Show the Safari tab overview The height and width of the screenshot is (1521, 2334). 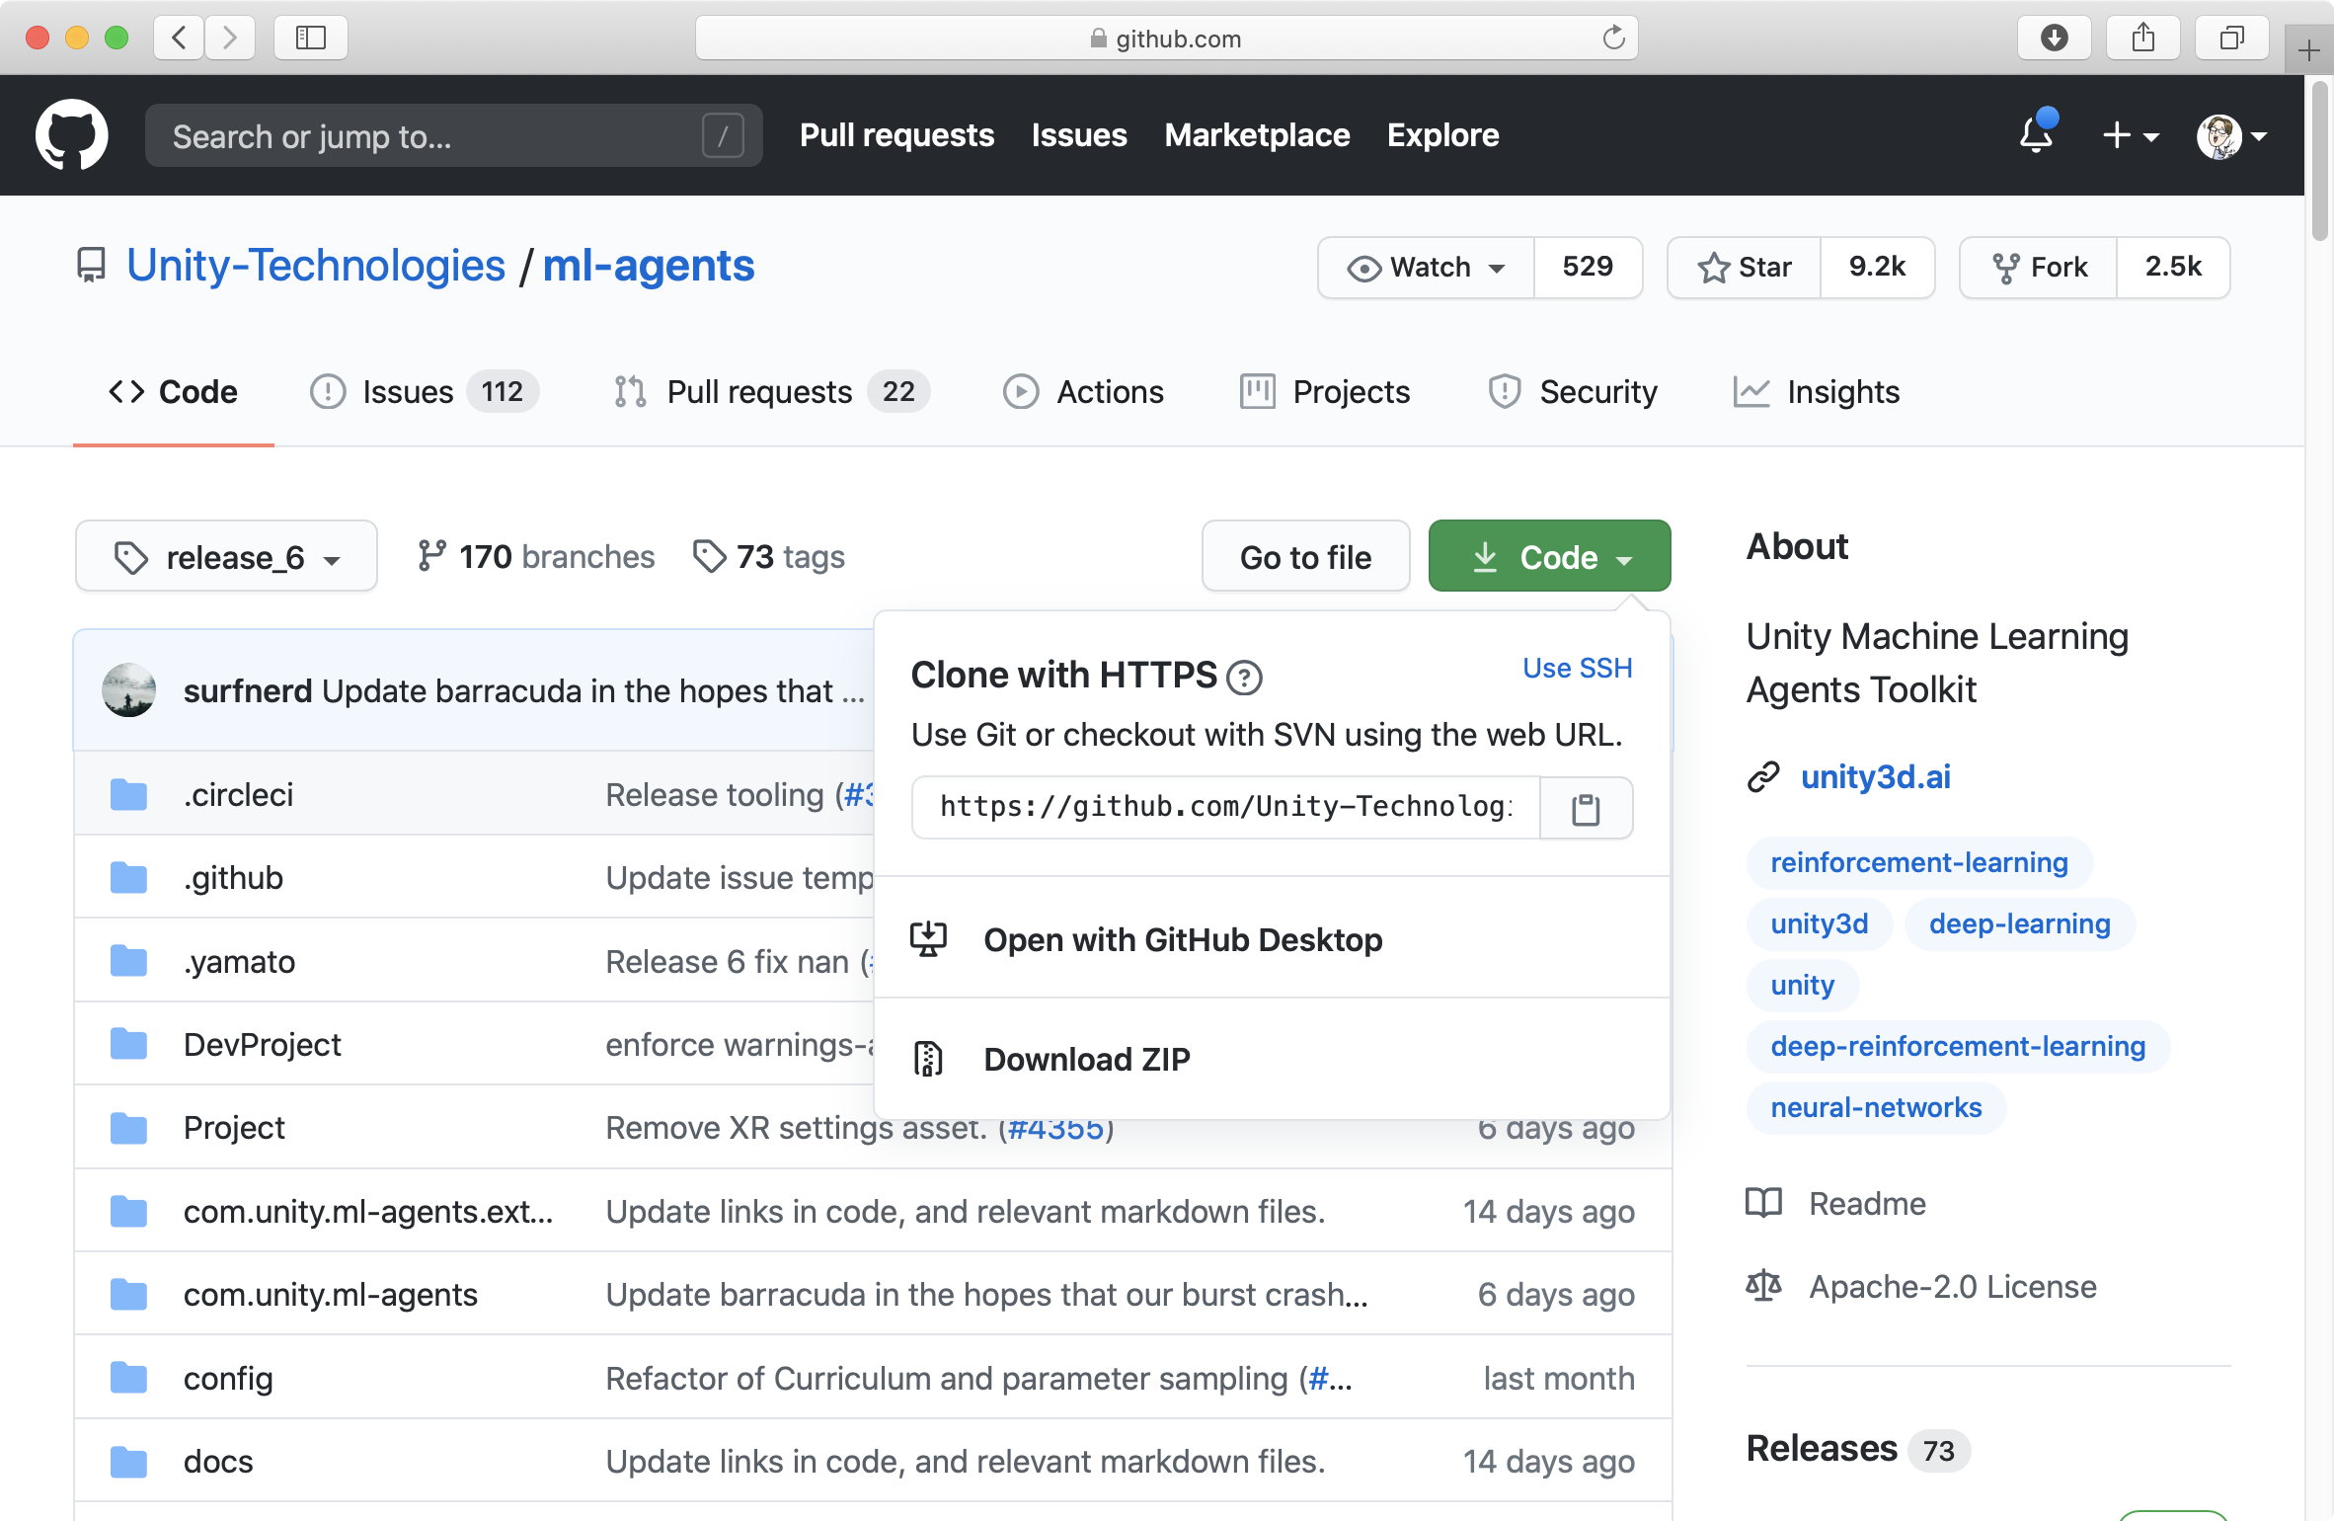2231,39
